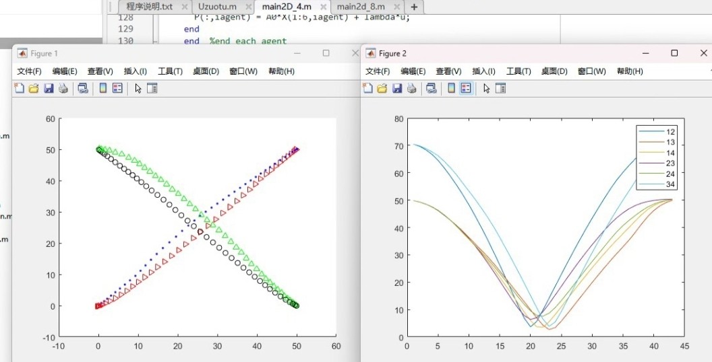Close the 程序说明.txt tab

(x=184, y=7)
